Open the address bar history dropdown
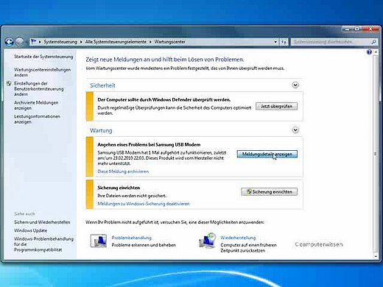 [x=275, y=42]
